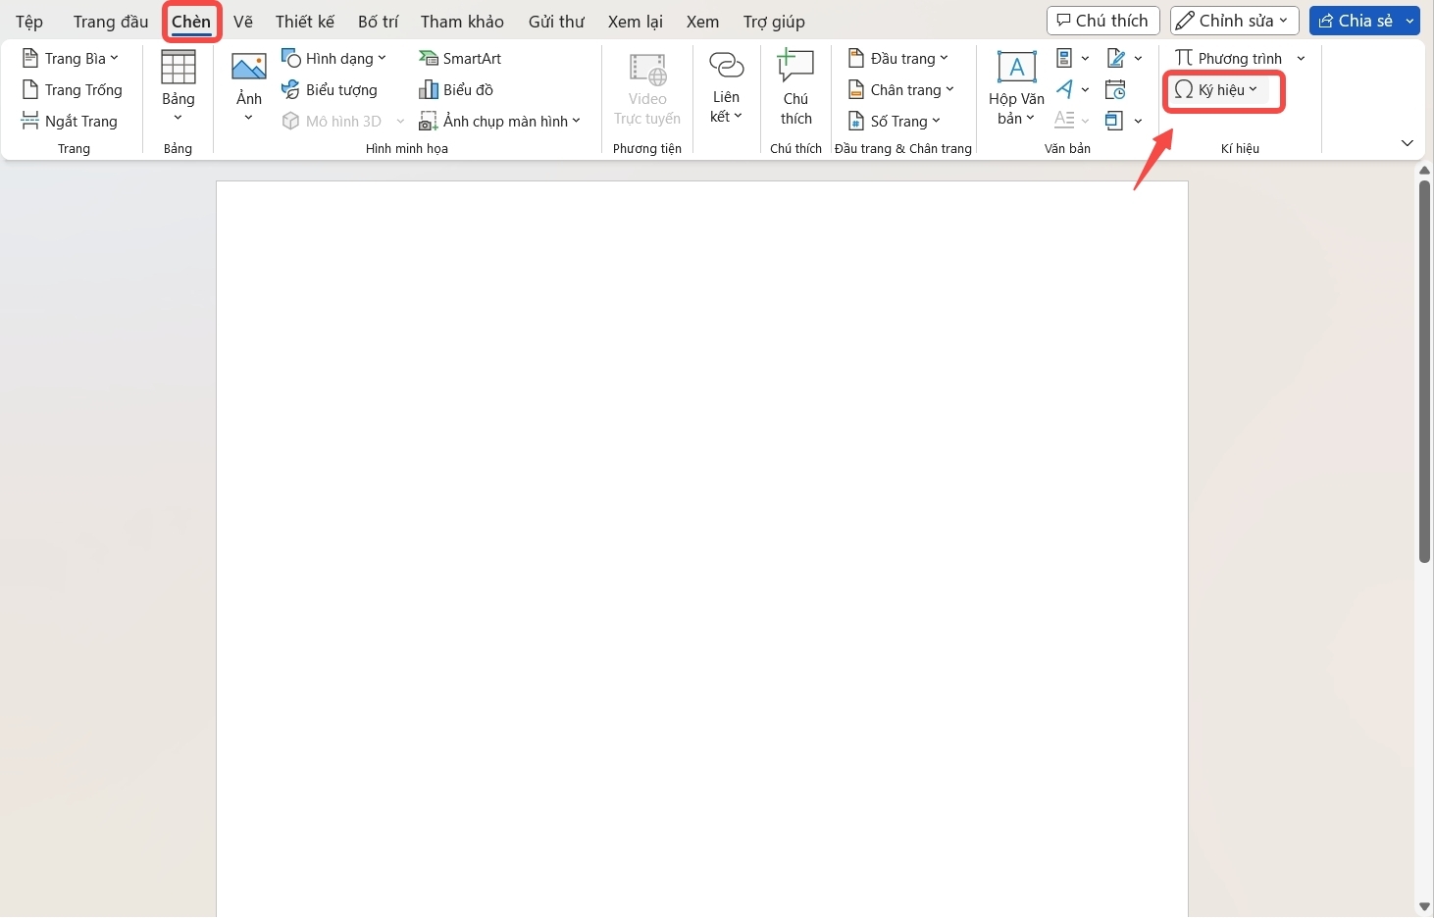Open the Chân trang footer menu
Image resolution: width=1434 pixels, height=918 pixels.
coord(901,90)
